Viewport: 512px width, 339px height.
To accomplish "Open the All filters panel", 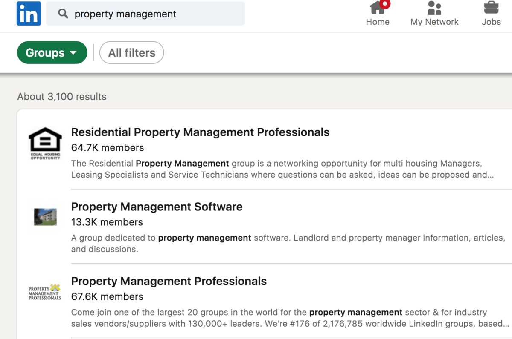I will pos(131,53).
